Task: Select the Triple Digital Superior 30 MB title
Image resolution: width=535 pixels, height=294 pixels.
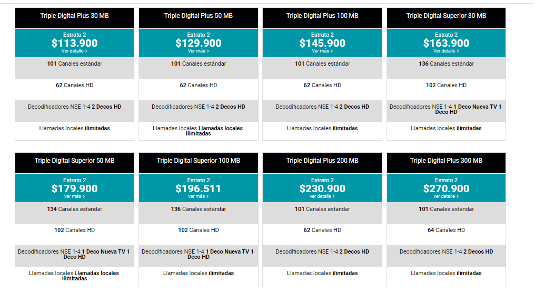Action: pos(446,16)
